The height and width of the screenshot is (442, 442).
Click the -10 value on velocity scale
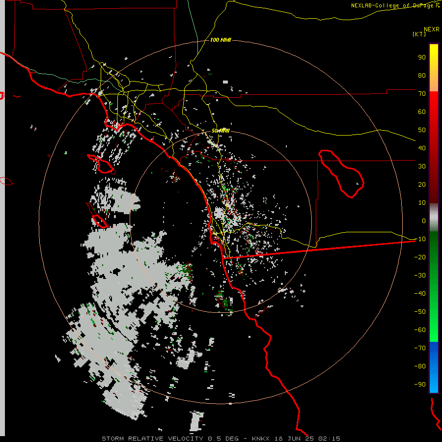[x=420, y=239]
